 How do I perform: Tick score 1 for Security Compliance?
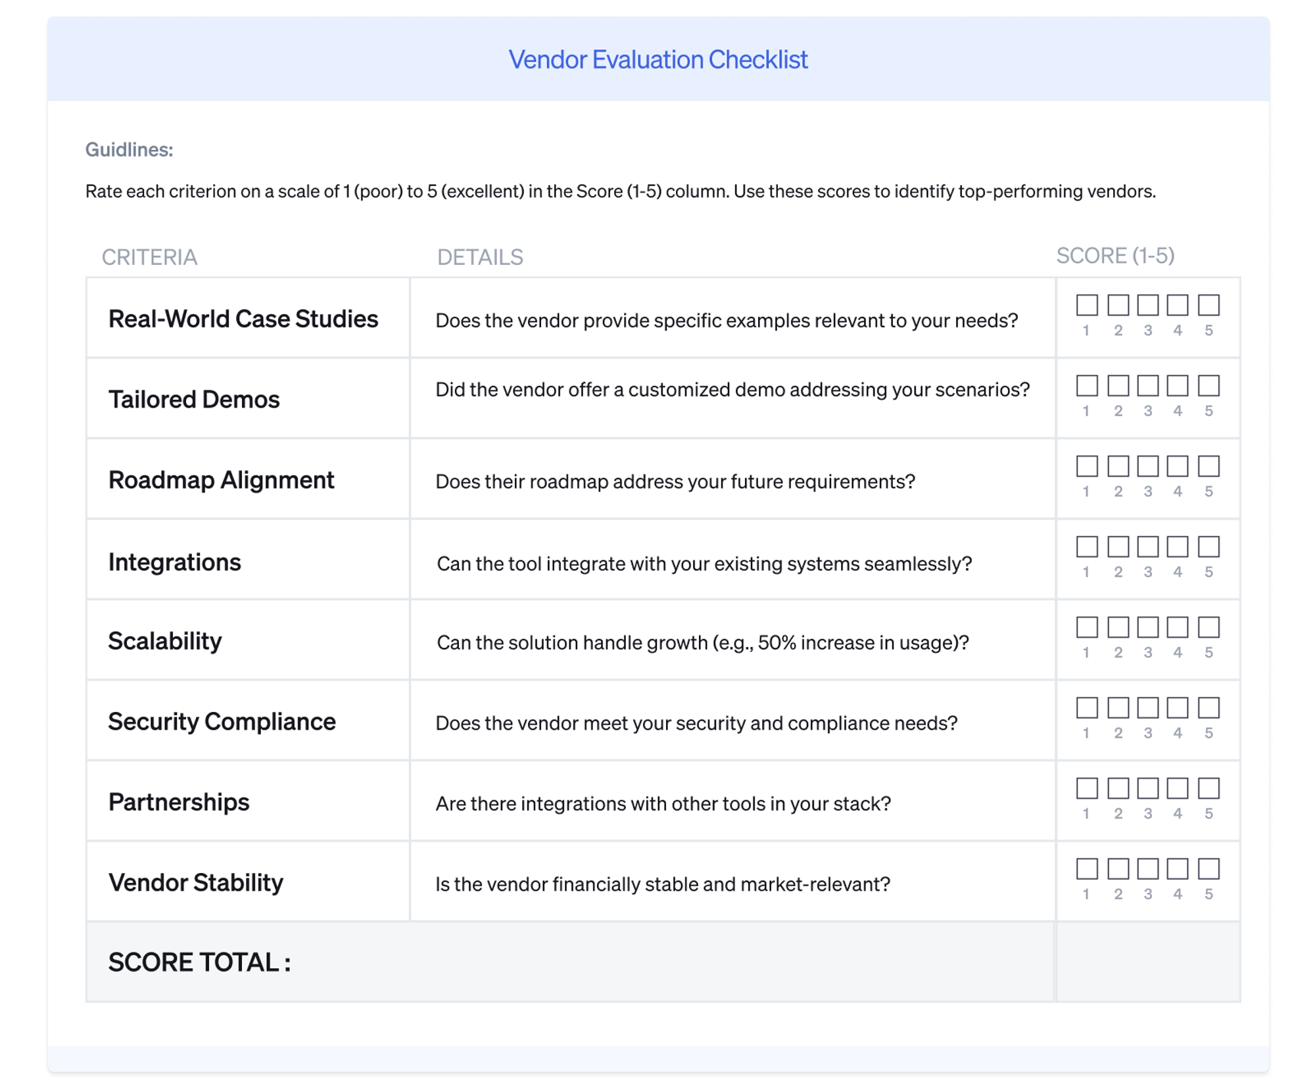pyautogui.click(x=1086, y=708)
